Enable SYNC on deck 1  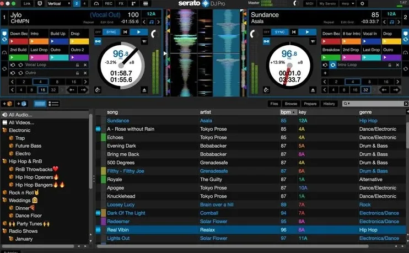coord(111,32)
